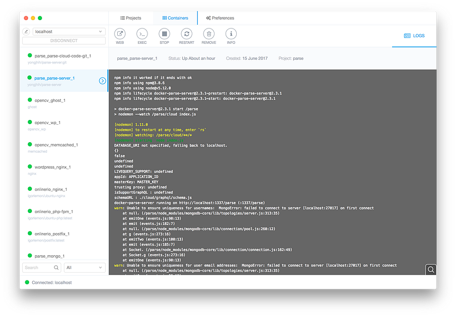Image resolution: width=456 pixels, height=317 pixels.
Task: Click the edit connection pencil icon
Action: (26, 31)
